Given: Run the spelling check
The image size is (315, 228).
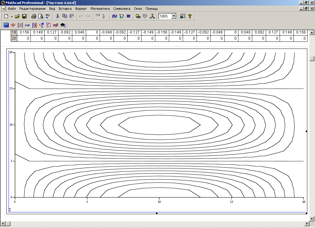Looking at the screenshot, I should click(48, 16).
